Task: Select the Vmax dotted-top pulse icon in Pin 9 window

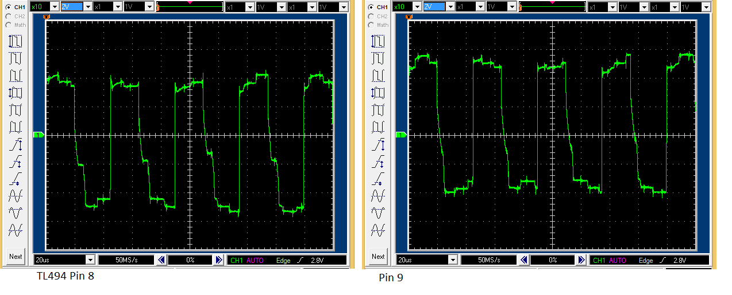Action: pyautogui.click(x=377, y=58)
